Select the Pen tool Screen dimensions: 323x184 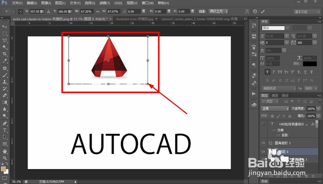coord(5,123)
